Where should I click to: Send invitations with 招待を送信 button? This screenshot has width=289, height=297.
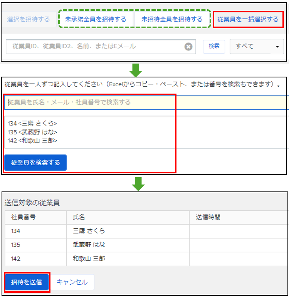point(27,282)
